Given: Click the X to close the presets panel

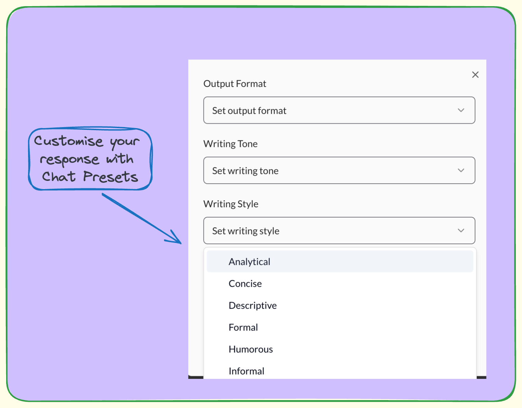Looking at the screenshot, I should point(475,75).
